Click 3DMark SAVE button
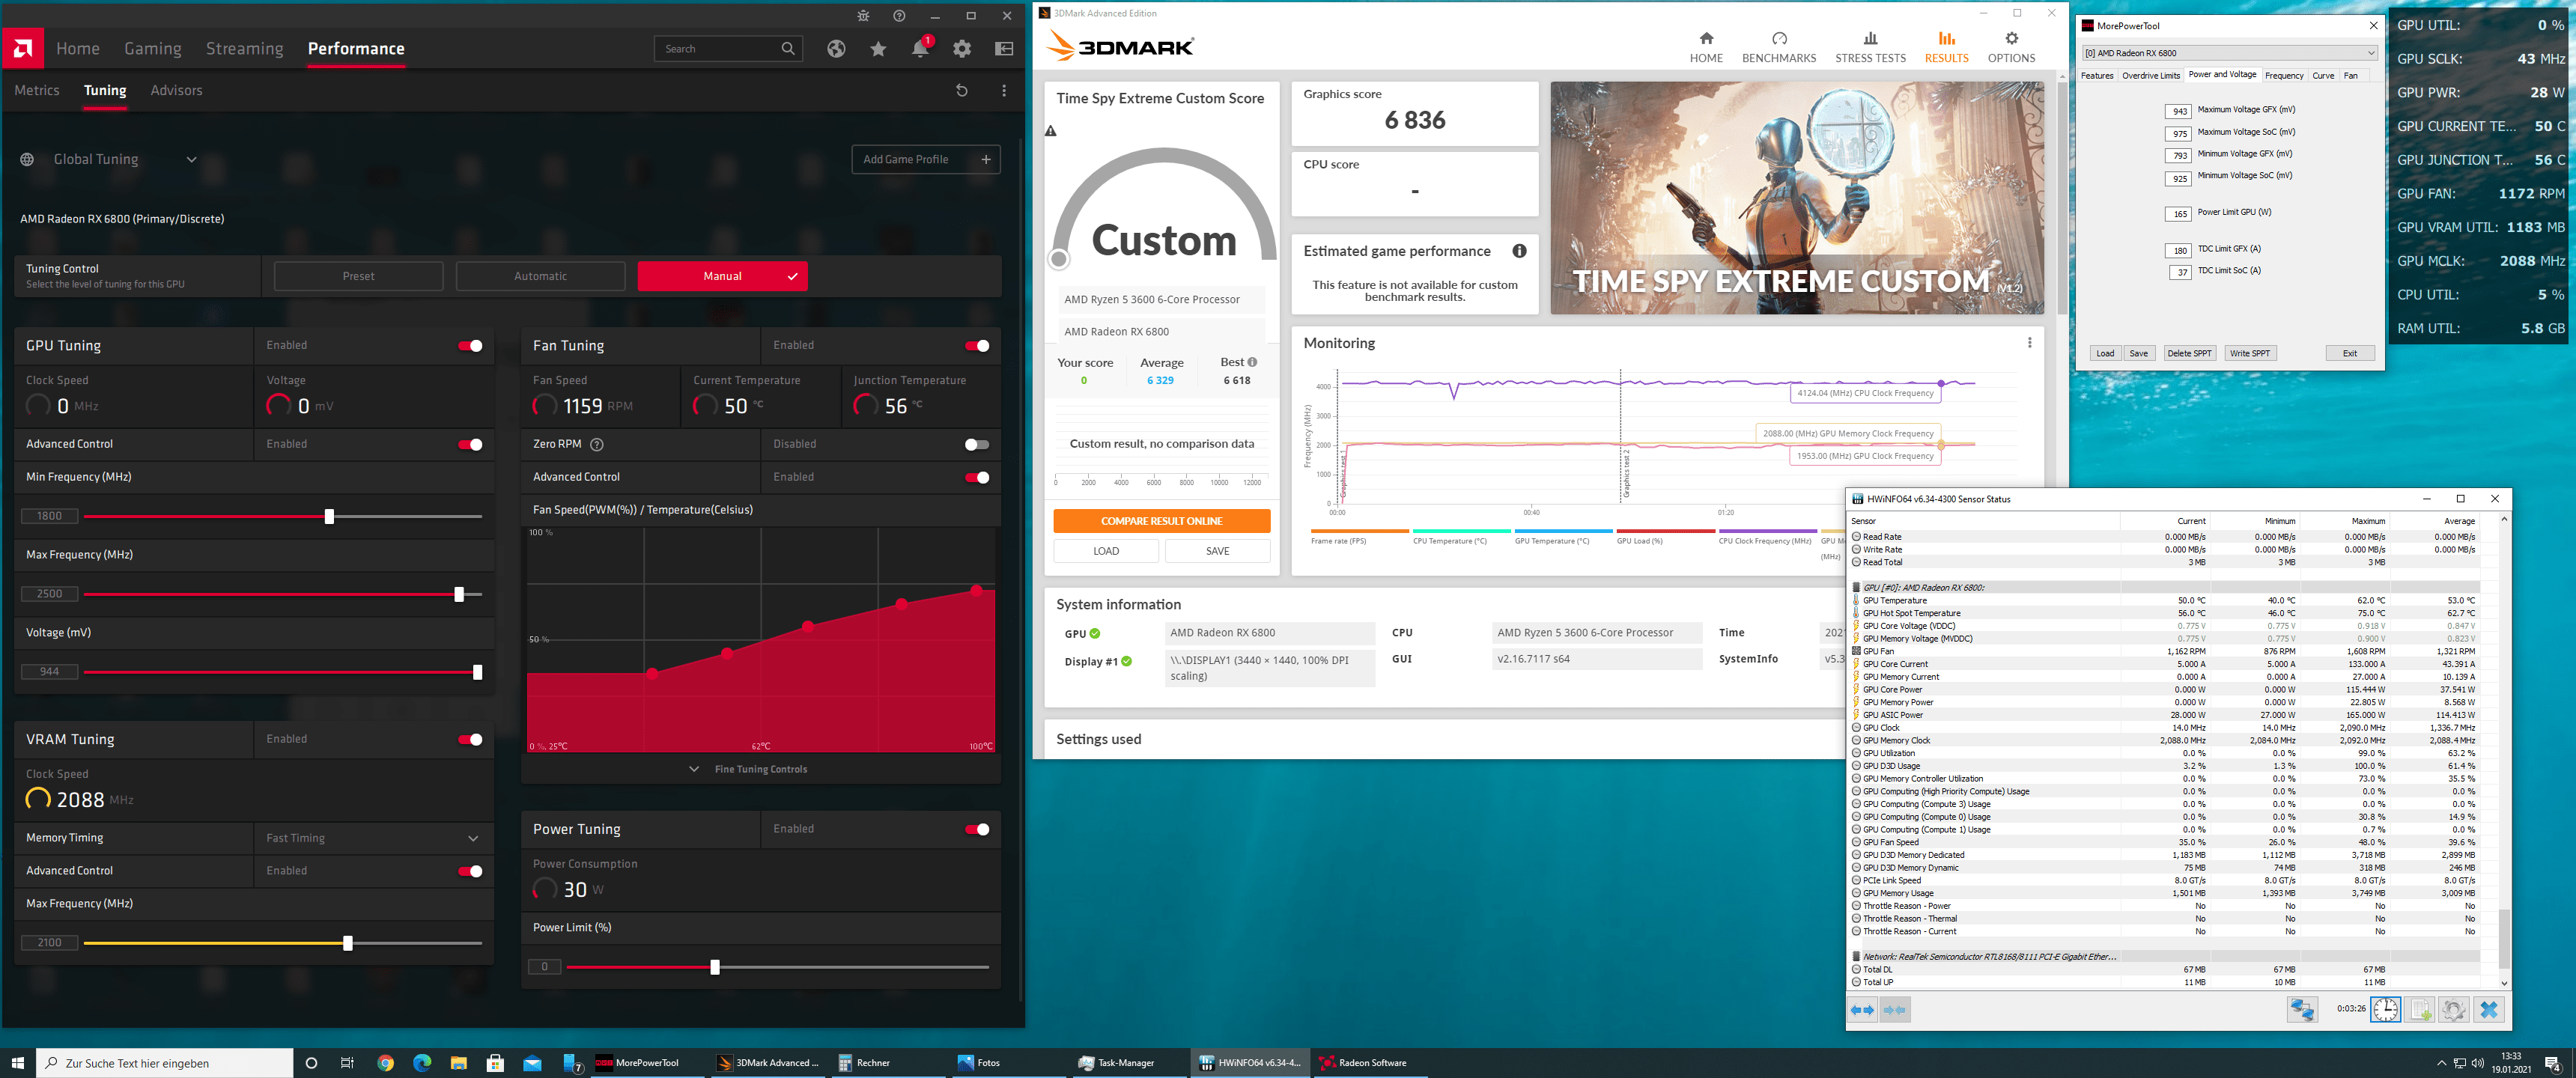2576x1078 pixels. (x=1217, y=551)
